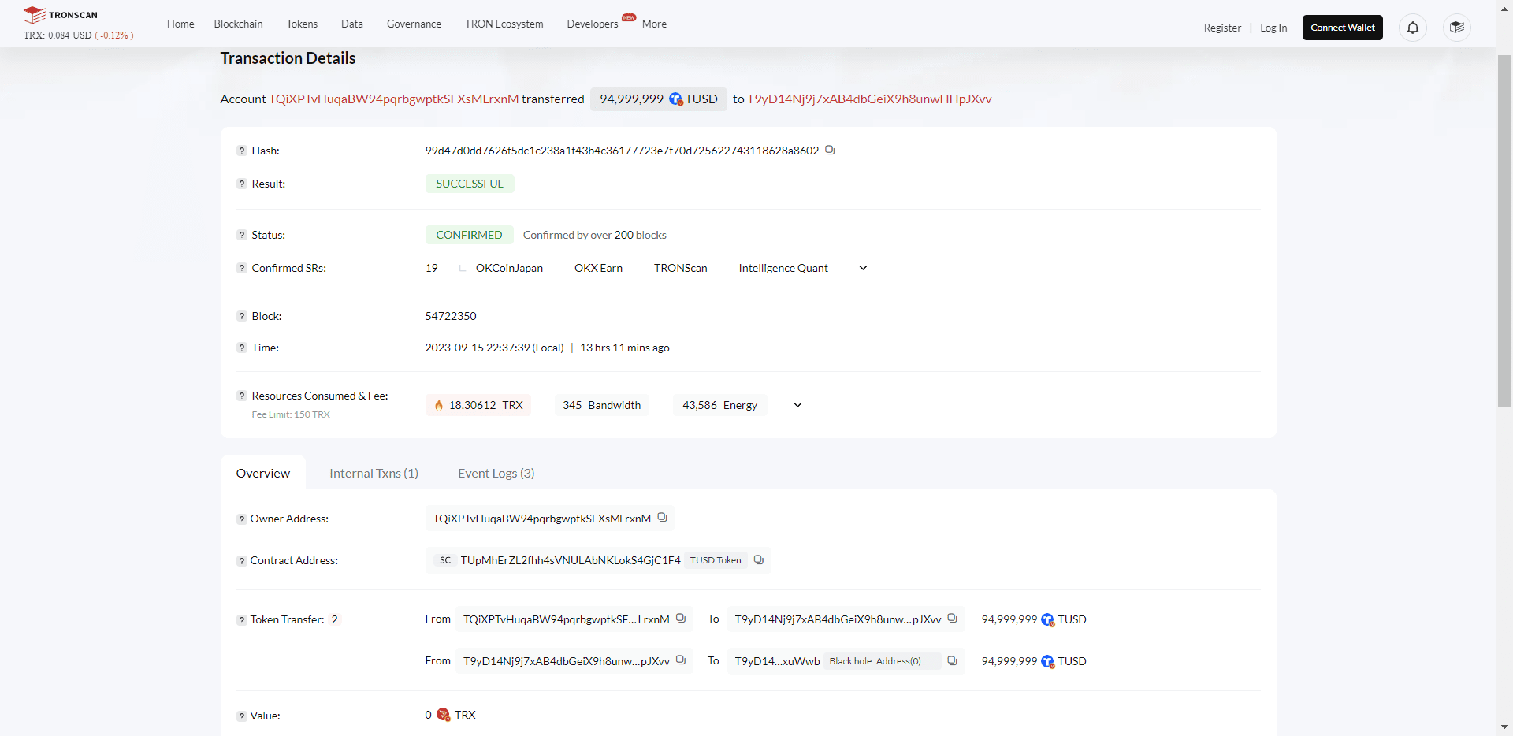Copy the transaction hash
Image resolution: width=1513 pixels, height=736 pixels.
tap(830, 150)
